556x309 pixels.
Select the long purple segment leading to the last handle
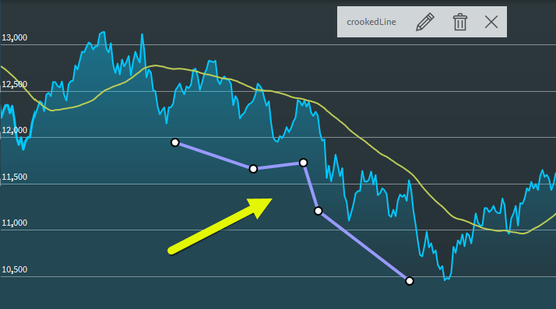(x=364, y=246)
